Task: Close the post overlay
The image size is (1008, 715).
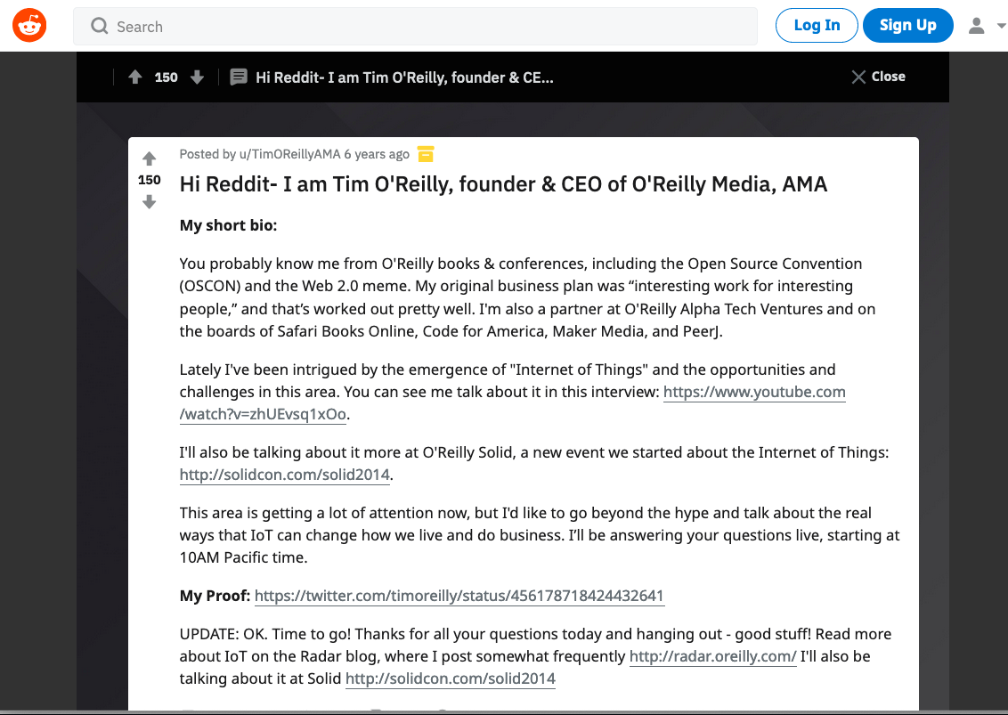Action: 878,77
